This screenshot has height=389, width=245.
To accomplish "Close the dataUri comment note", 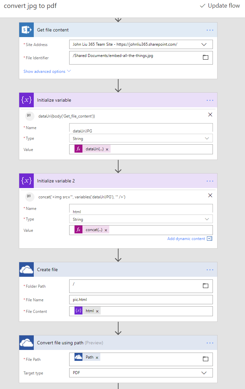I will [210, 115].
